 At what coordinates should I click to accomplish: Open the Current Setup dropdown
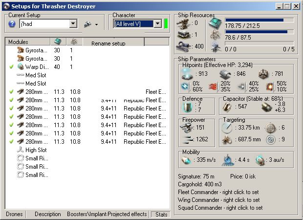(x=73, y=24)
